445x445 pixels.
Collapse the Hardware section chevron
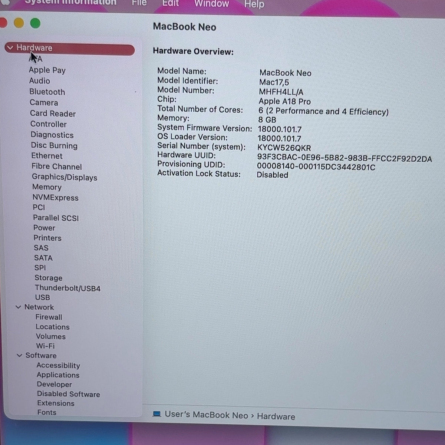point(10,47)
